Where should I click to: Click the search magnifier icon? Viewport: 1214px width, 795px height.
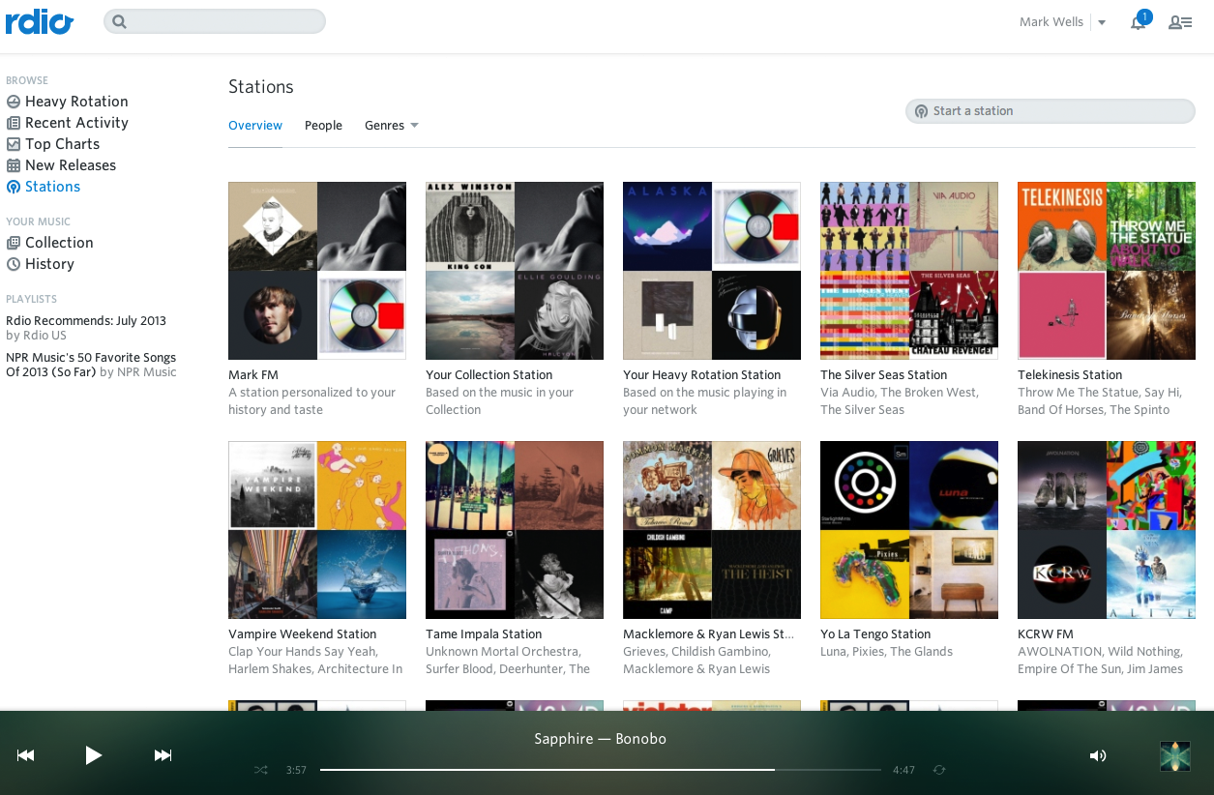point(119,21)
